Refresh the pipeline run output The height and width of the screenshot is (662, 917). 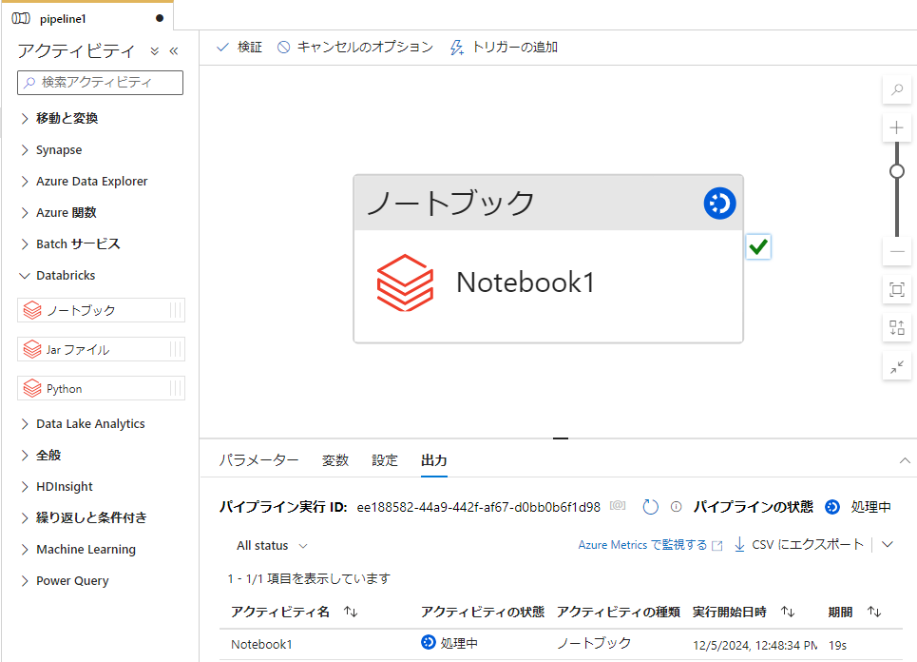650,507
